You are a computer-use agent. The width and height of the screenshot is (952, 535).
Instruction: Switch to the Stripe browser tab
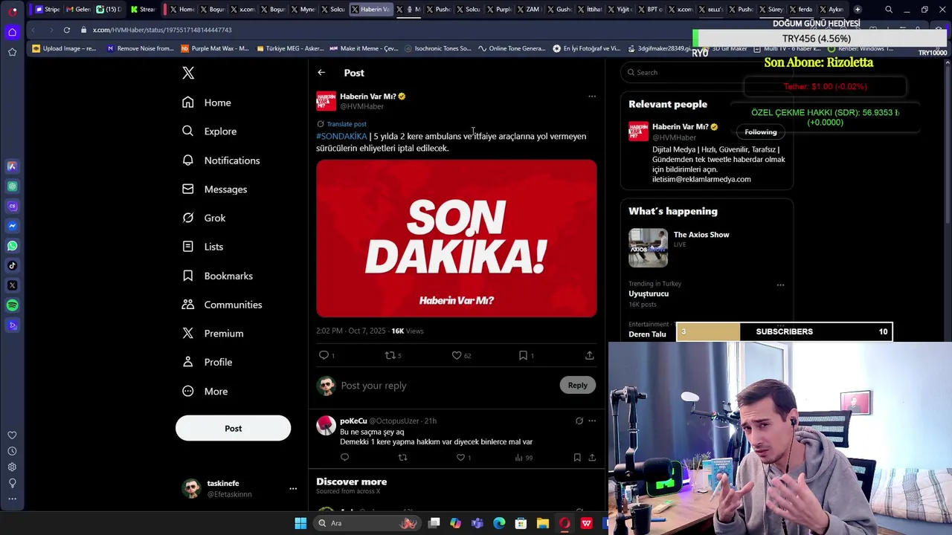coord(48,10)
